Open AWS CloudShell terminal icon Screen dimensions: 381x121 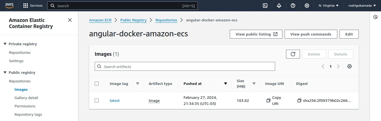[265, 6]
